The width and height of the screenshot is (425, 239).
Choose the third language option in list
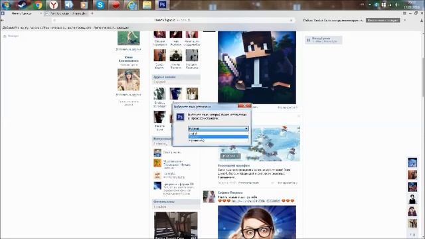pos(218,140)
